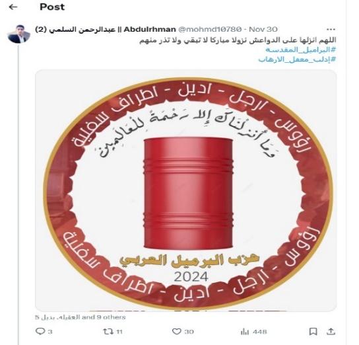Open the second hashtag إدلب_معقل_الارهاب#
Screen dimensions: 359x345
click(297, 59)
